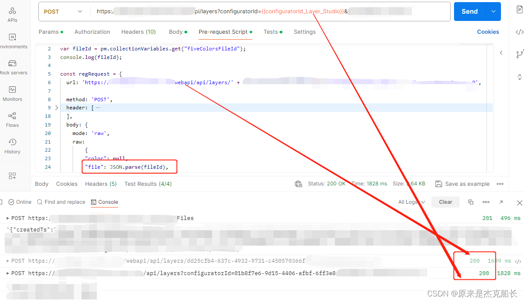Open the APIs panel in the sidebar
Viewport: 524px width, 302px height.
click(x=12, y=13)
